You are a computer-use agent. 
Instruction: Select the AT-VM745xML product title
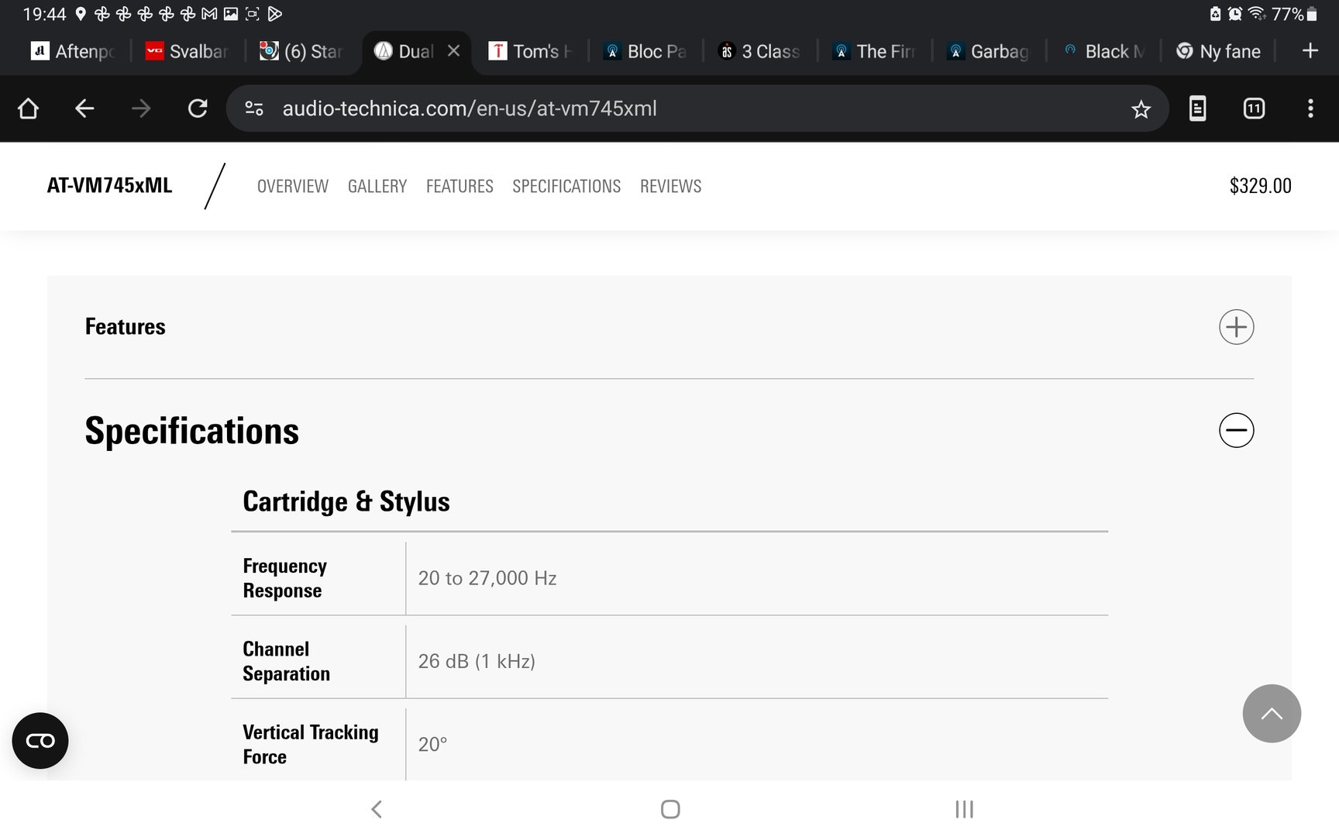coord(109,186)
